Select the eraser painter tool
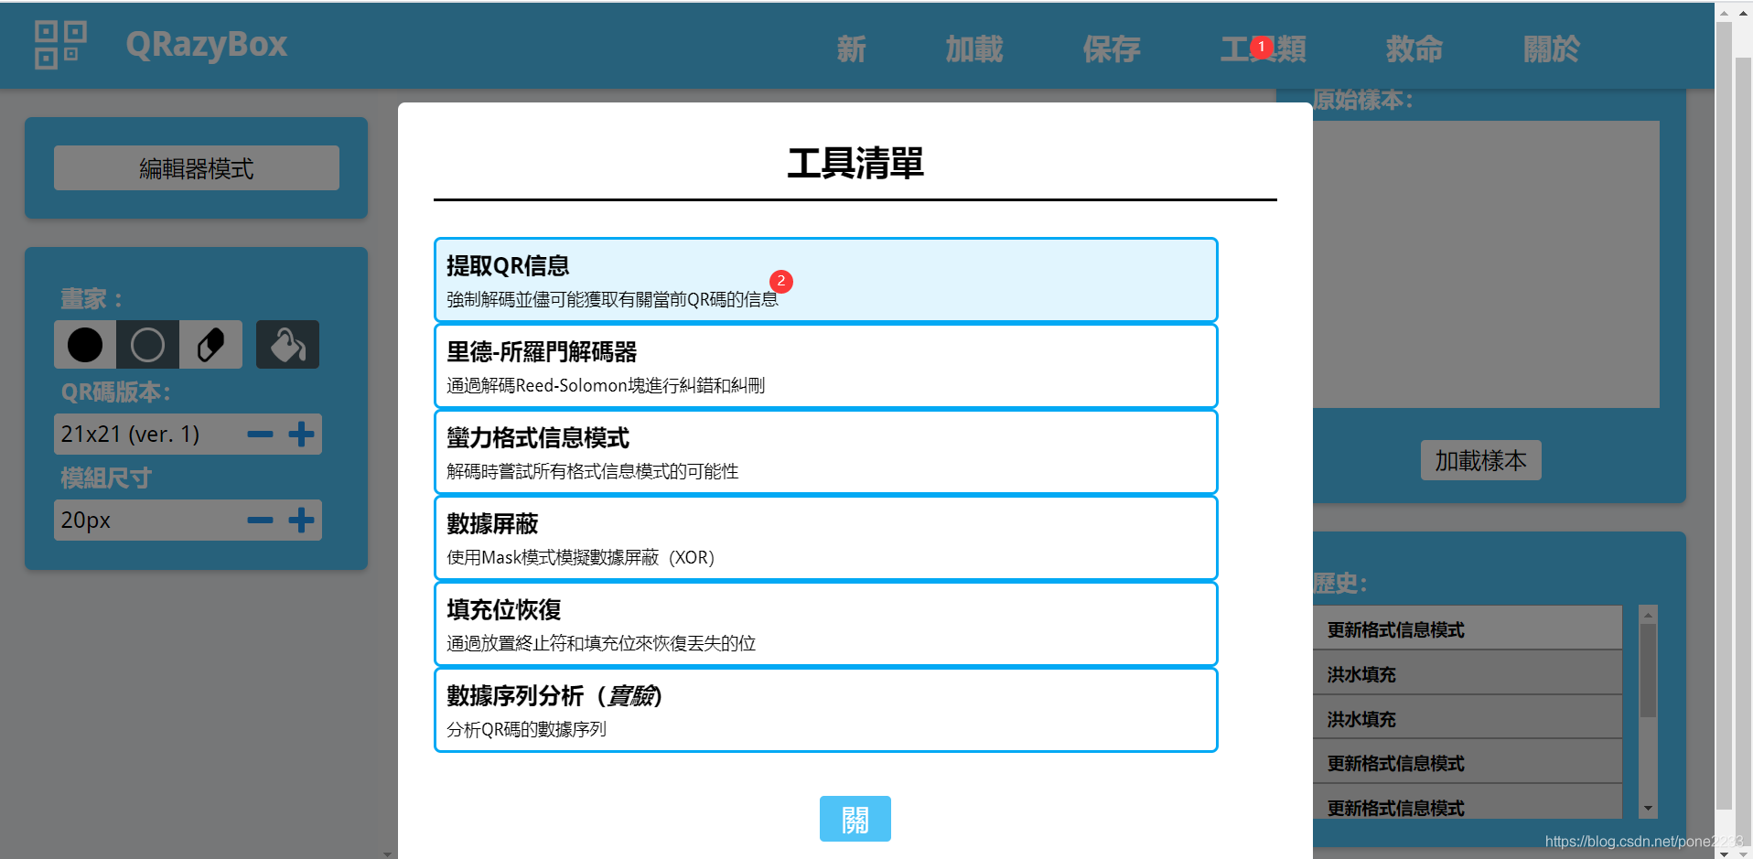1753x859 pixels. 211,345
